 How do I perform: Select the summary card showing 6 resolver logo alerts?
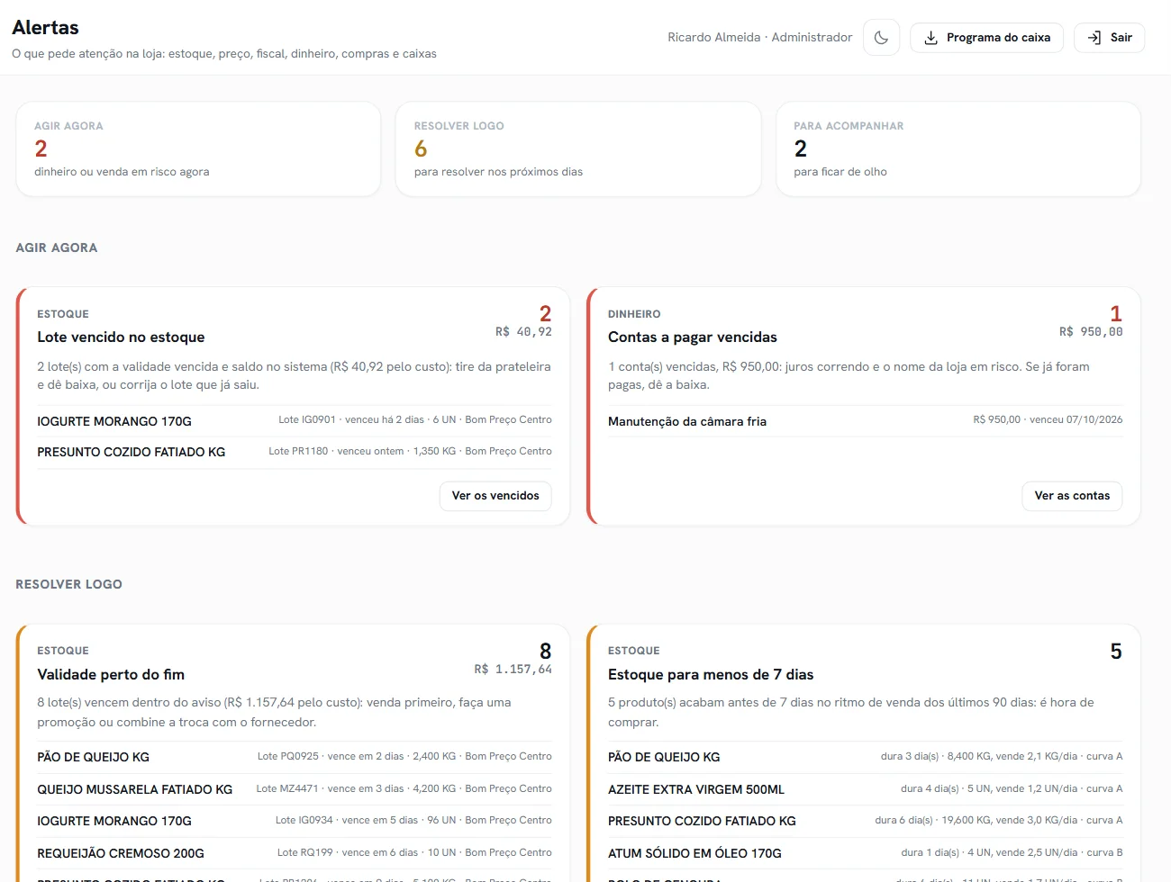pos(578,148)
